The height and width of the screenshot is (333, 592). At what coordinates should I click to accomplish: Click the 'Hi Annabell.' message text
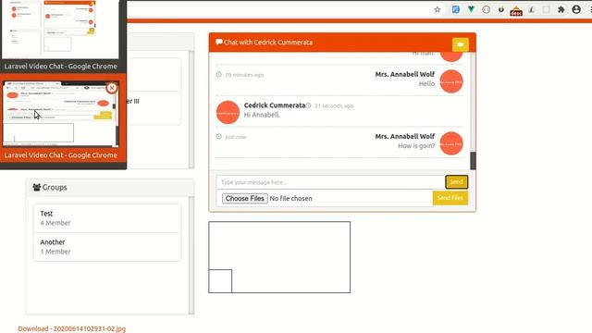[x=262, y=115]
